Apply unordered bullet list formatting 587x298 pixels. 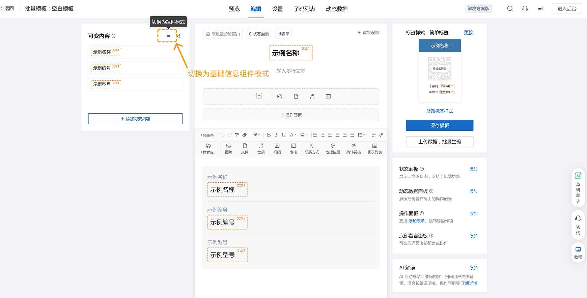tap(323, 135)
